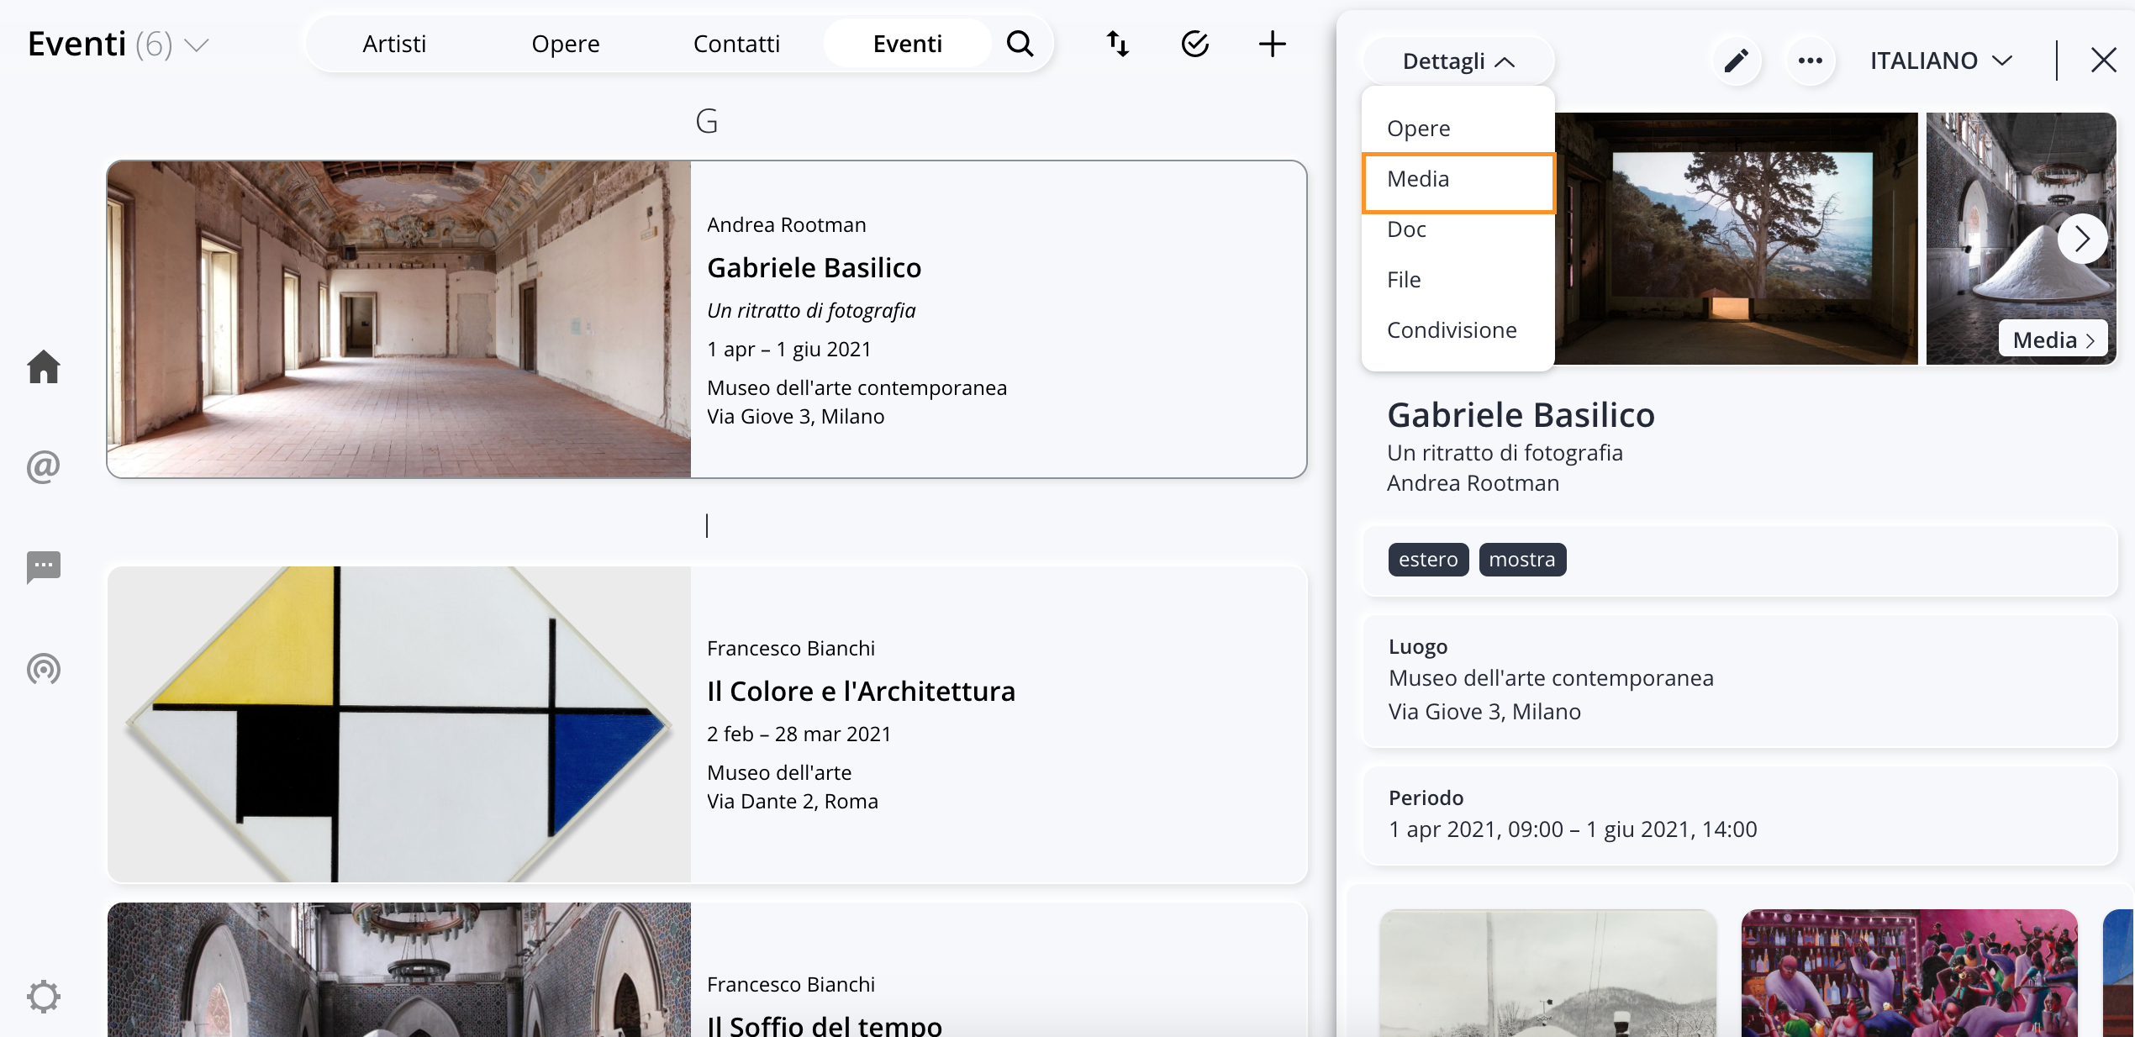The height and width of the screenshot is (1037, 2135).
Task: Click the estero tag
Action: (x=1428, y=560)
